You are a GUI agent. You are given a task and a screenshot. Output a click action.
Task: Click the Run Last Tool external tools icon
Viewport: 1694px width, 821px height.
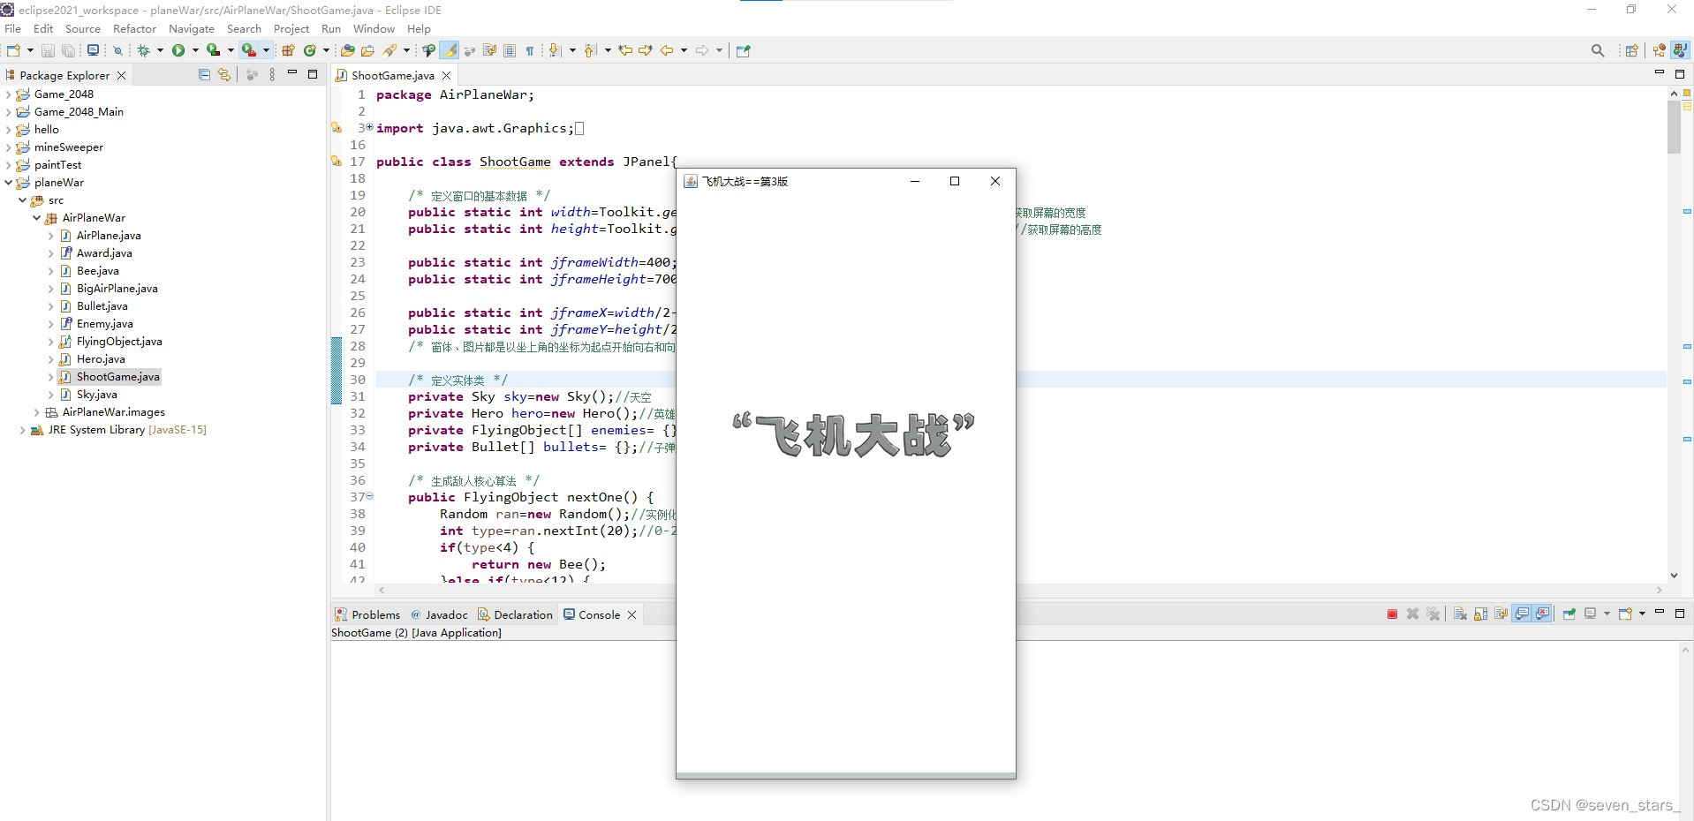tap(249, 50)
